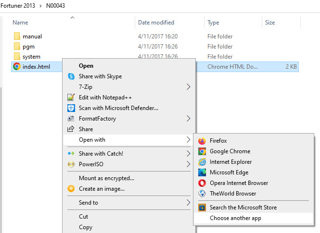
Task: Sort files by the Name column header
Action: (20, 23)
